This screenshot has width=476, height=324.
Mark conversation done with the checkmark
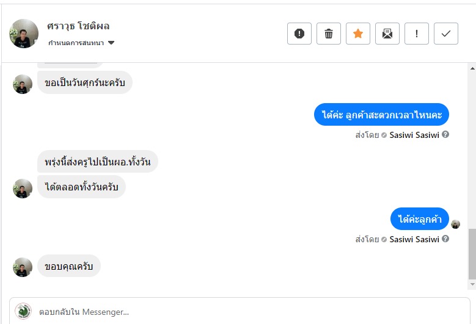coord(446,34)
